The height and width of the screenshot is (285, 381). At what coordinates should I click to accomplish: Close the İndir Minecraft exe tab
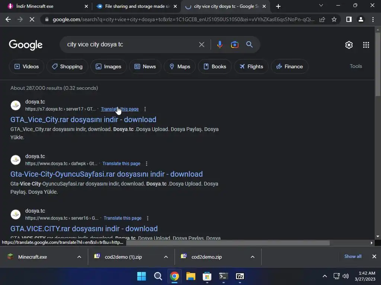[86, 6]
